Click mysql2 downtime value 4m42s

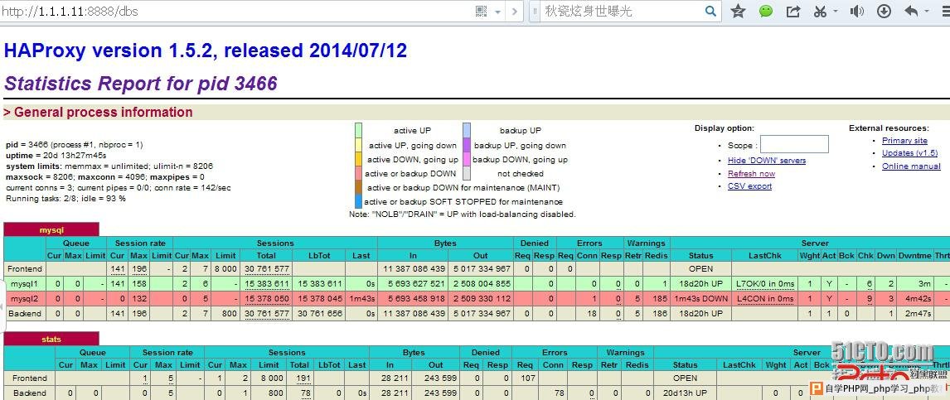point(919,298)
